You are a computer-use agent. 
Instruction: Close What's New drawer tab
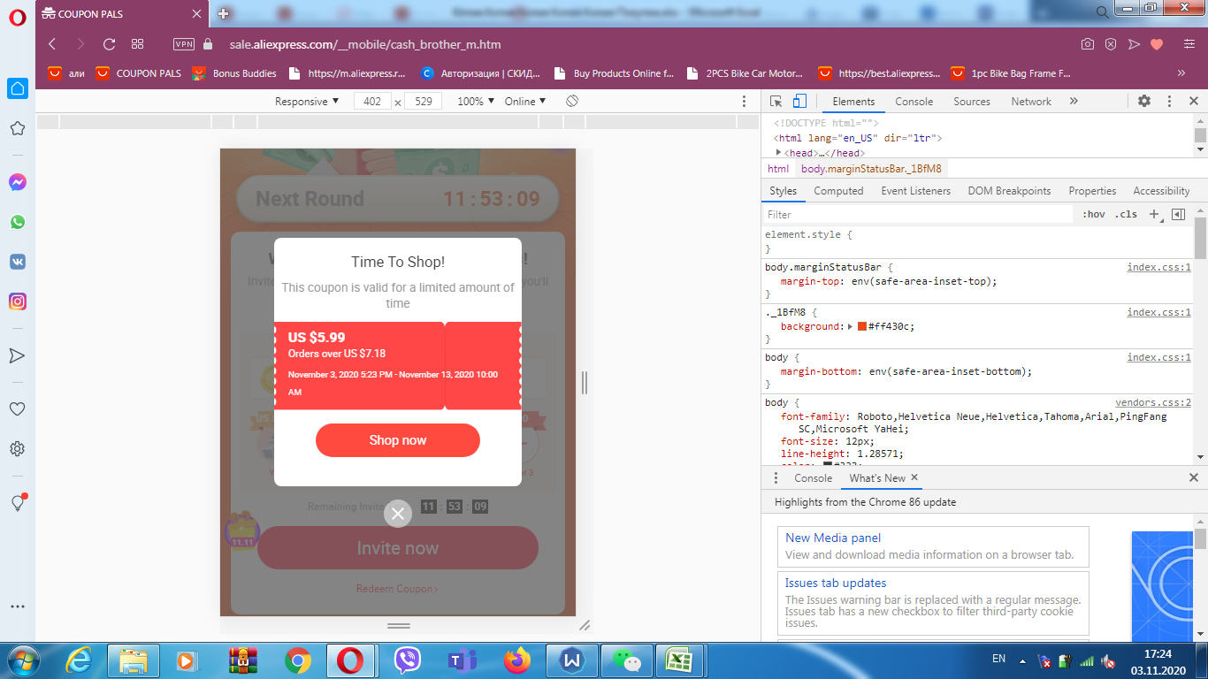click(x=914, y=477)
